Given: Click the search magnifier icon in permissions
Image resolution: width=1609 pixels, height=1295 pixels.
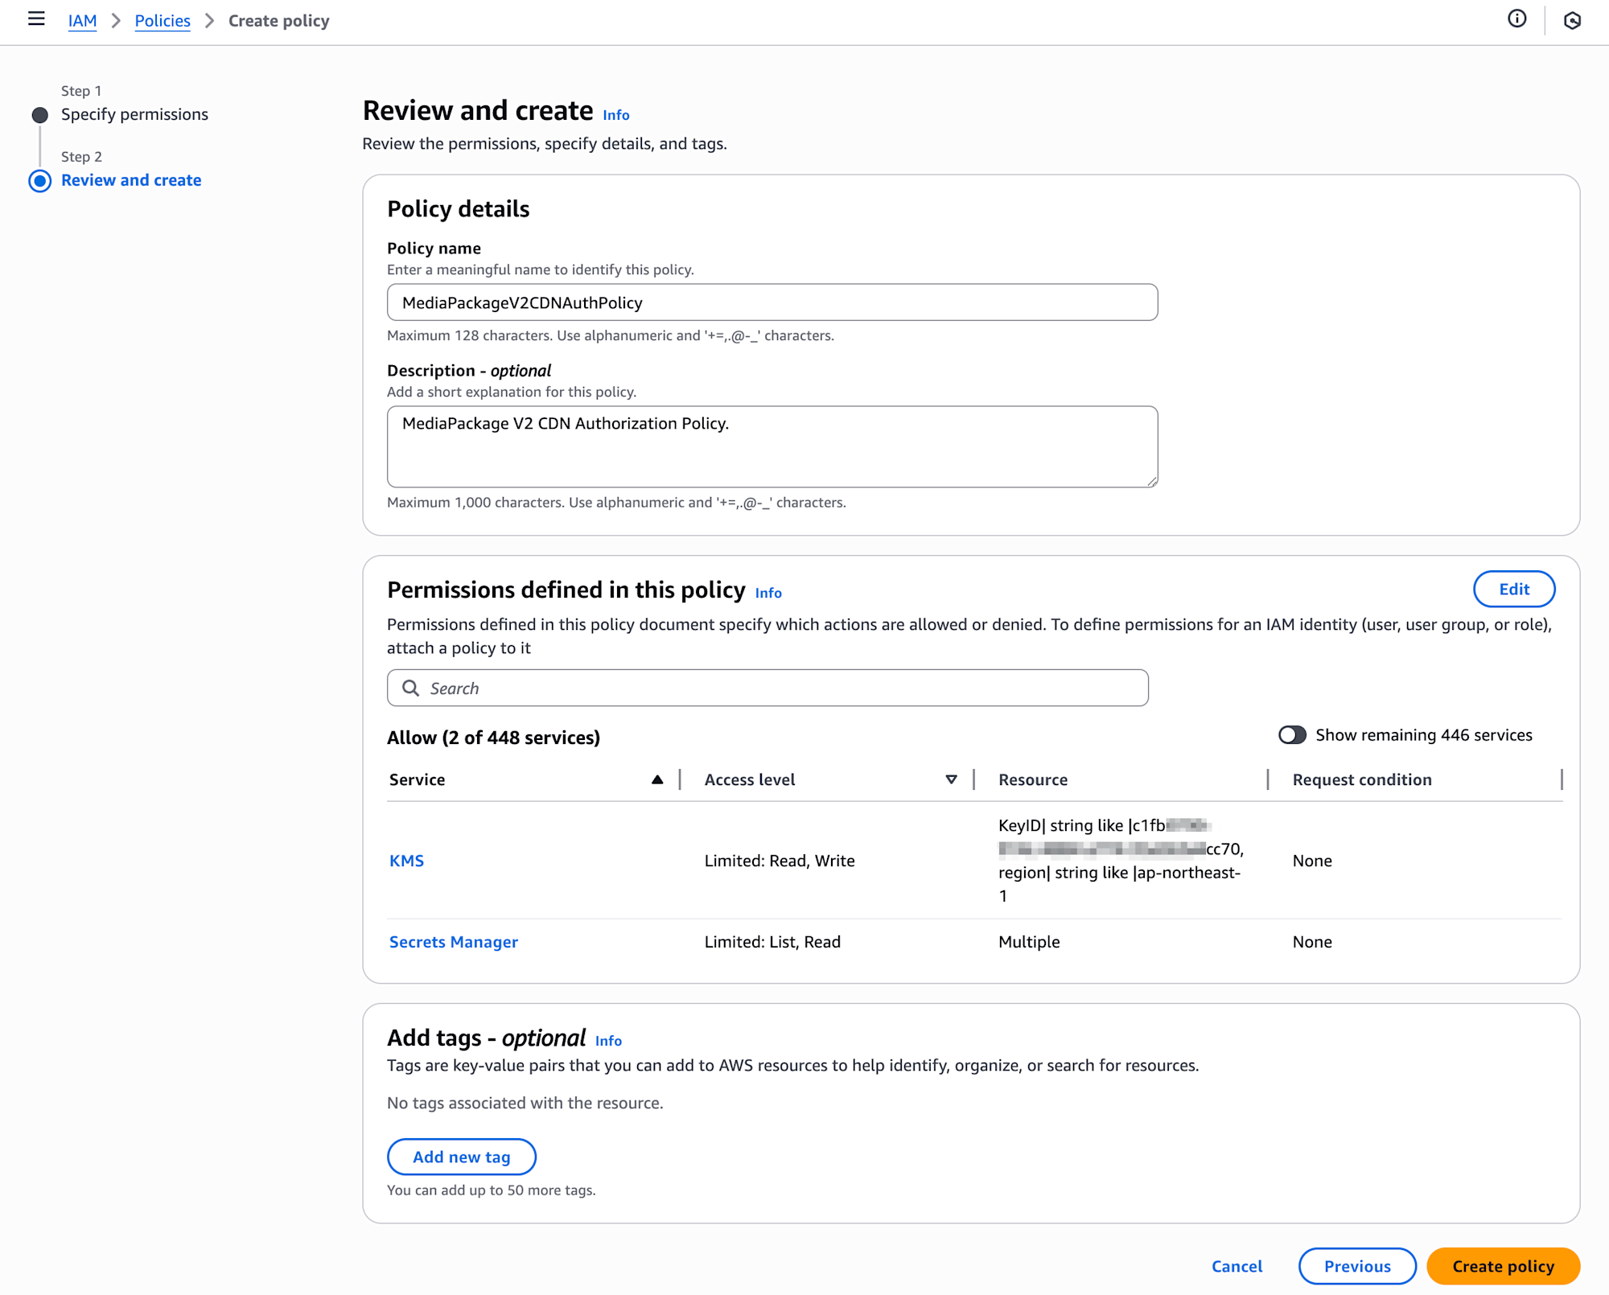Looking at the screenshot, I should (x=411, y=689).
